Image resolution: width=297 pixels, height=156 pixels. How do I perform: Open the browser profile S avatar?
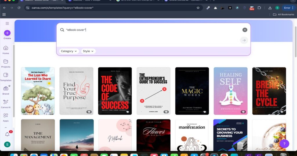point(277,8)
